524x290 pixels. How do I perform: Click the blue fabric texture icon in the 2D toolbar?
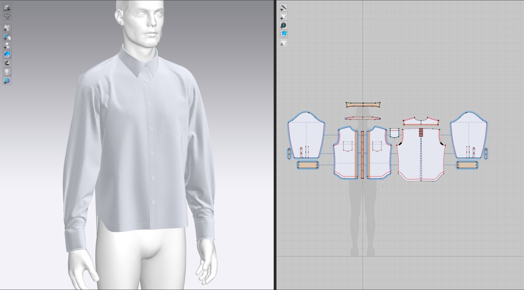[x=283, y=34]
